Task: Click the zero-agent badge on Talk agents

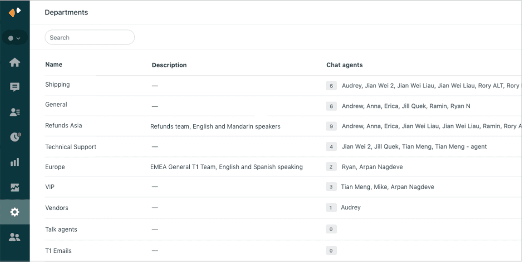Action: pyautogui.click(x=331, y=229)
